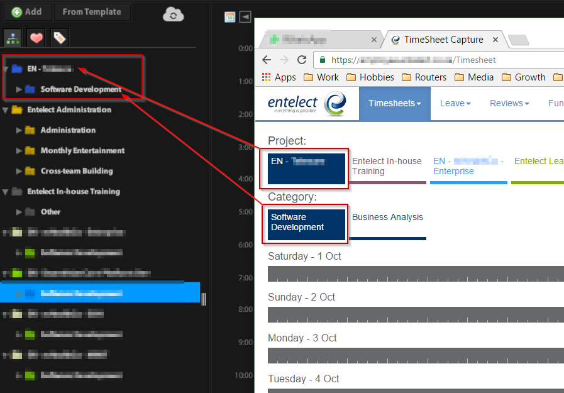The image size is (564, 393).
Task: Open the tags view icon
Action: click(x=59, y=38)
